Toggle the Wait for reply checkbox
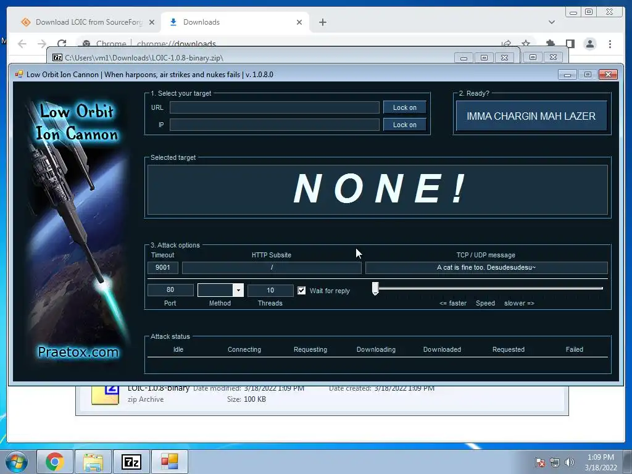This screenshot has height=474, width=632. click(301, 291)
